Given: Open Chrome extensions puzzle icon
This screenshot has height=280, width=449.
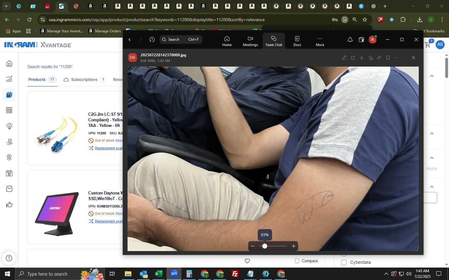Looking at the screenshot, I should [403, 20].
